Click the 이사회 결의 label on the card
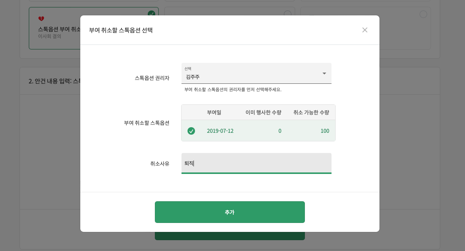This screenshot has width=465, height=251. pos(49,36)
